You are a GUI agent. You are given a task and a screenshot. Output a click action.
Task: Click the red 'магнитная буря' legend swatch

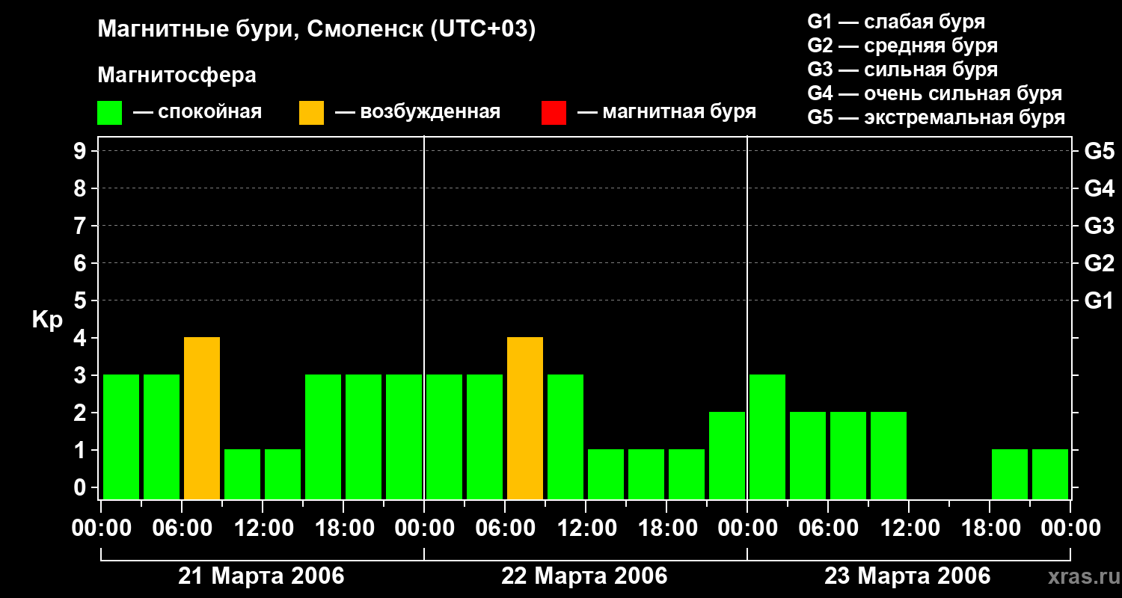[554, 113]
